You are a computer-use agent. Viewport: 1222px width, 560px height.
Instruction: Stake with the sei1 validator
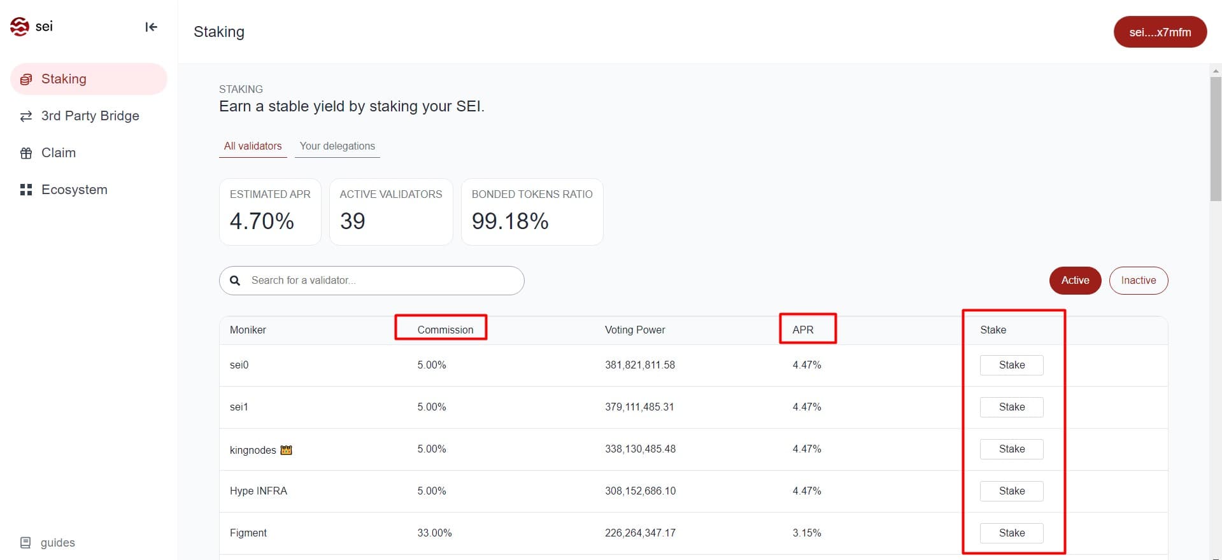tap(1012, 407)
